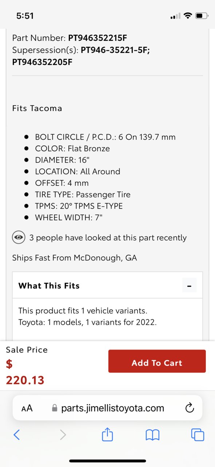Viewport: 215px width, 467px height.
Task: Open the share sheet icon
Action: 107,434
